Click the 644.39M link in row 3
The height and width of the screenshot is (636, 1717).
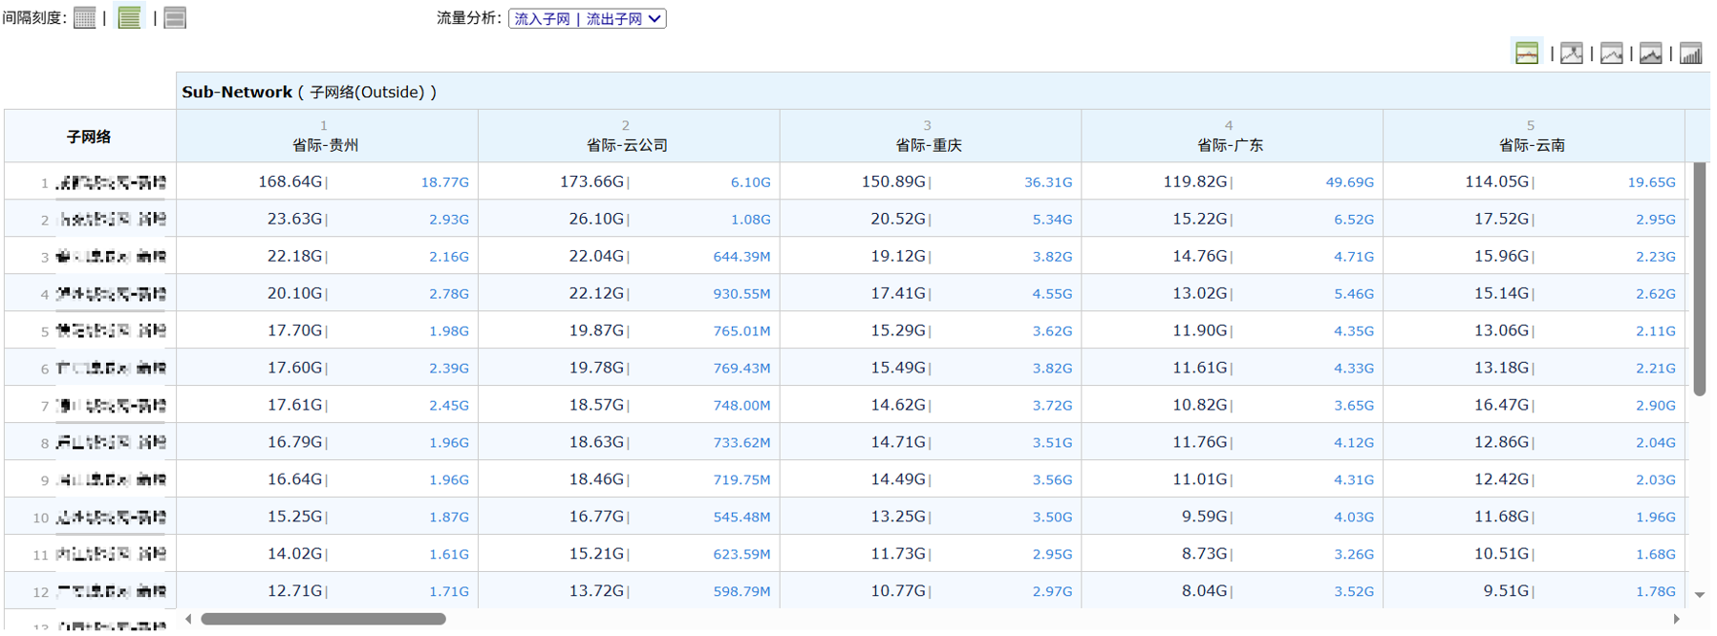coord(741,257)
